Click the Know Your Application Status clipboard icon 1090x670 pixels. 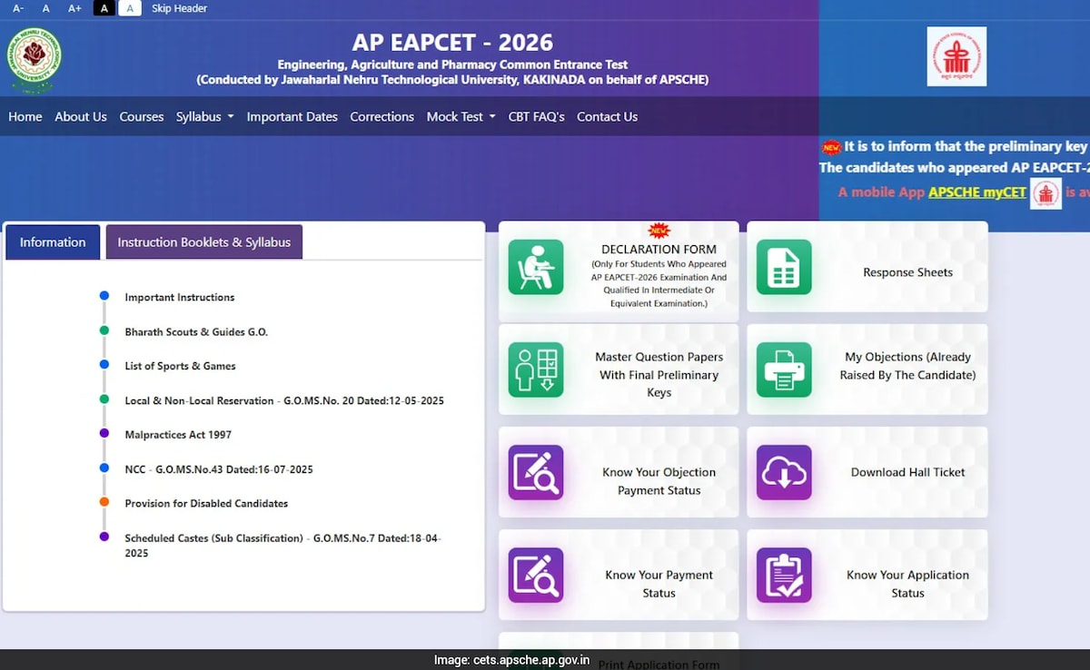point(784,576)
